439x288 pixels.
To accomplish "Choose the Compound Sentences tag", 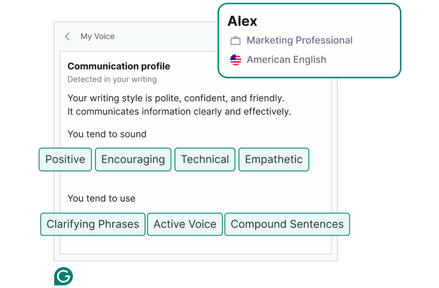I will tap(287, 224).
